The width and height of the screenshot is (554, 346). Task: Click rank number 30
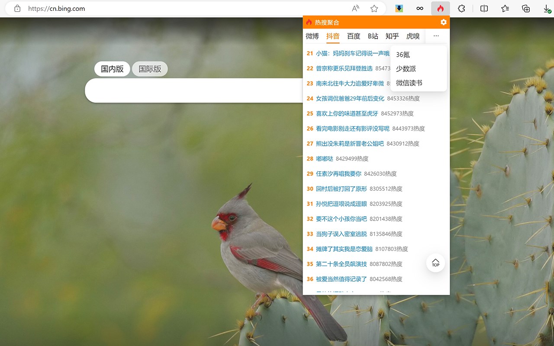point(310,189)
